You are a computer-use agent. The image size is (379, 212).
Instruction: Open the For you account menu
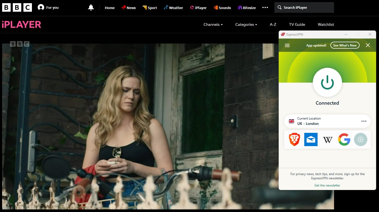[48, 7]
